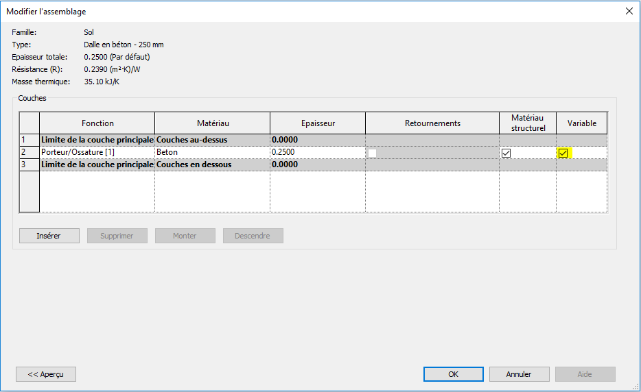641x392 pixels.
Task: Toggle the Variable checkbox for Porteur/Ossature layer
Action: click(x=563, y=153)
